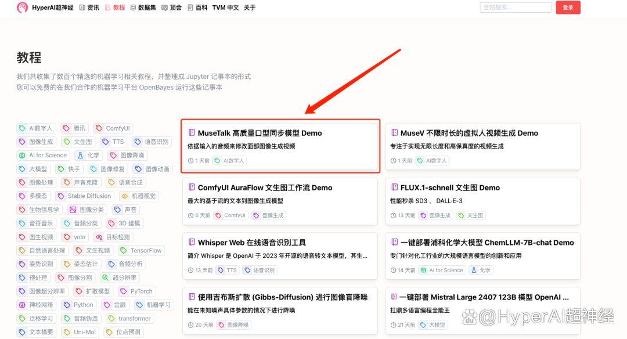
Task: Click the HyperAI超神经 logo icon
Action: coord(23,7)
